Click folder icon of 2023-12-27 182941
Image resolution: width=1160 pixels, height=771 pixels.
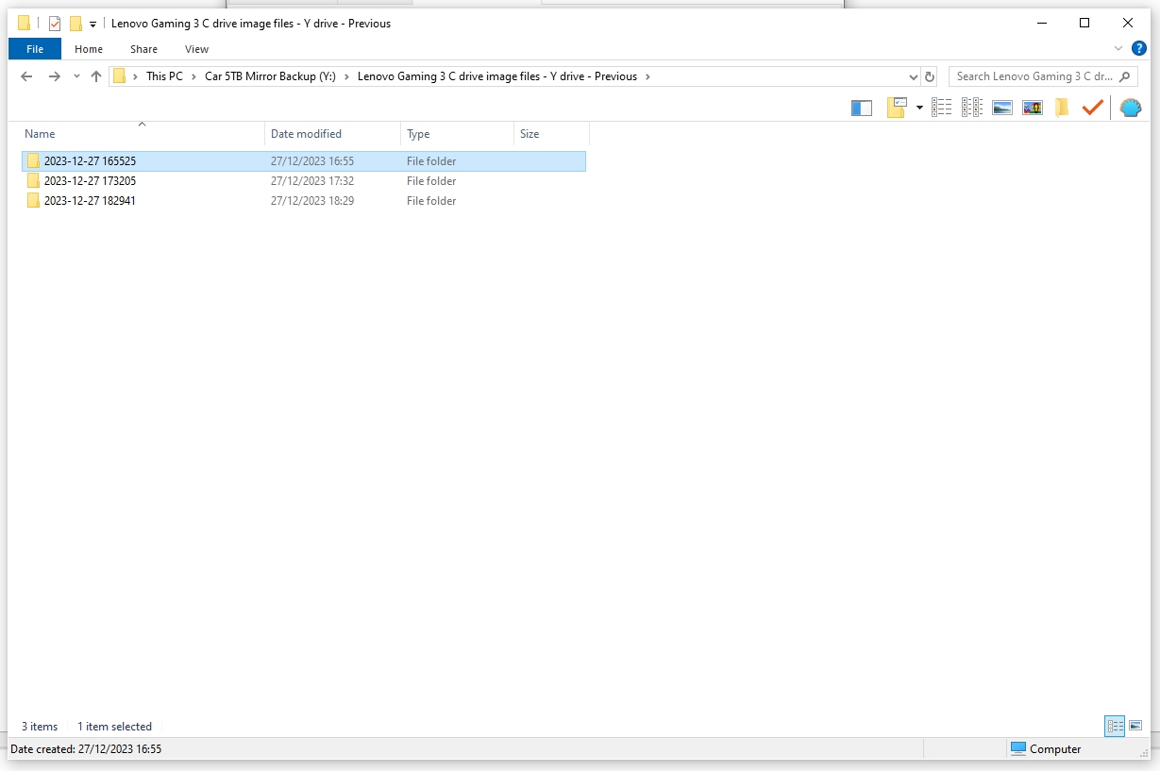pyautogui.click(x=33, y=201)
